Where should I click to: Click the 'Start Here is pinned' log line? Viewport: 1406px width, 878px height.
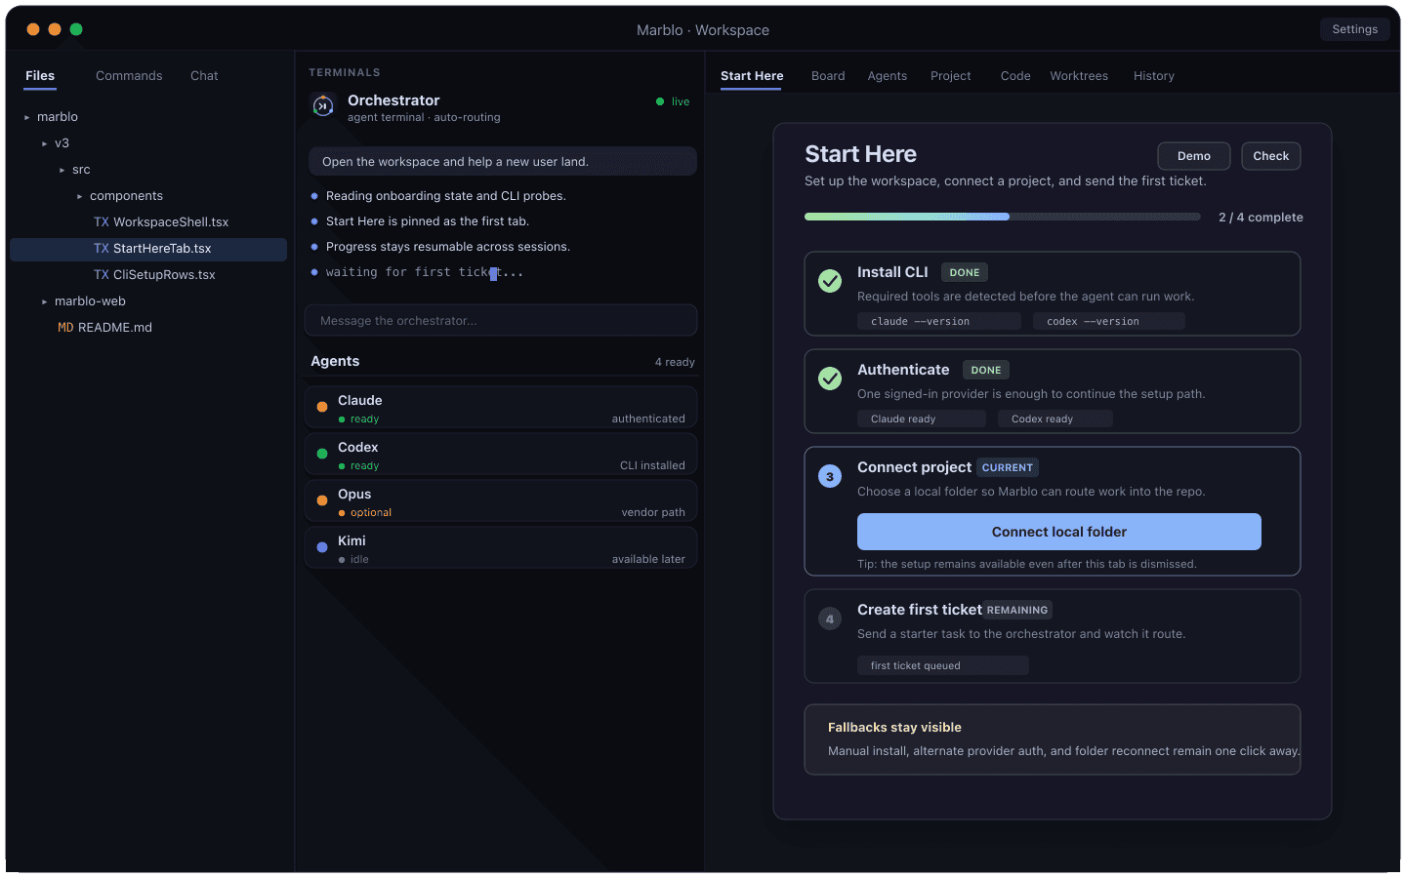(428, 221)
